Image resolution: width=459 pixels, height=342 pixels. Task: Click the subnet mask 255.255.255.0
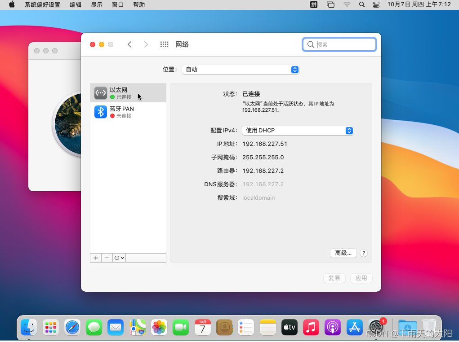263,157
